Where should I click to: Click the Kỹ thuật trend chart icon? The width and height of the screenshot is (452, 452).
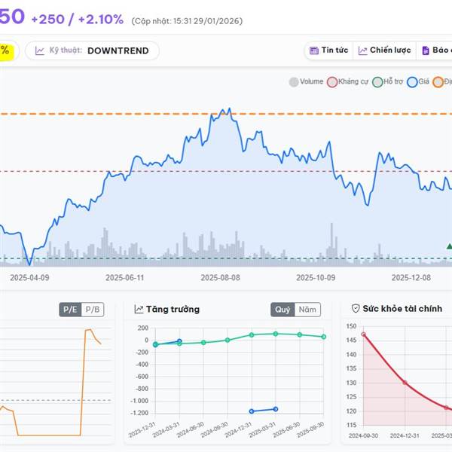[40, 51]
